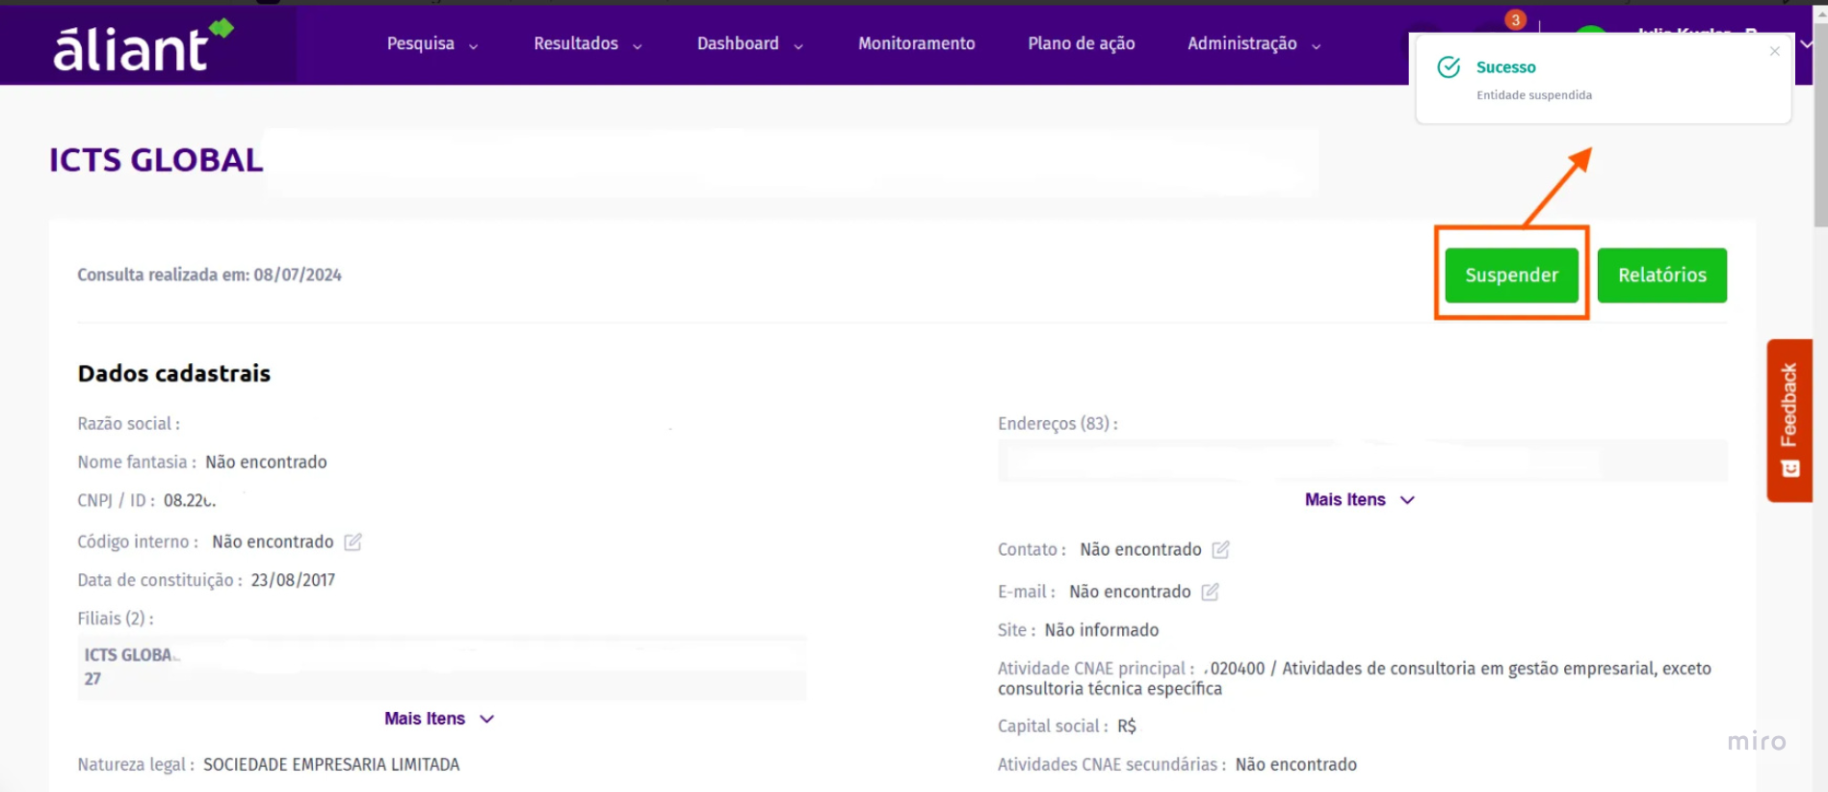Open the Resultados dropdown menu

[x=588, y=43]
